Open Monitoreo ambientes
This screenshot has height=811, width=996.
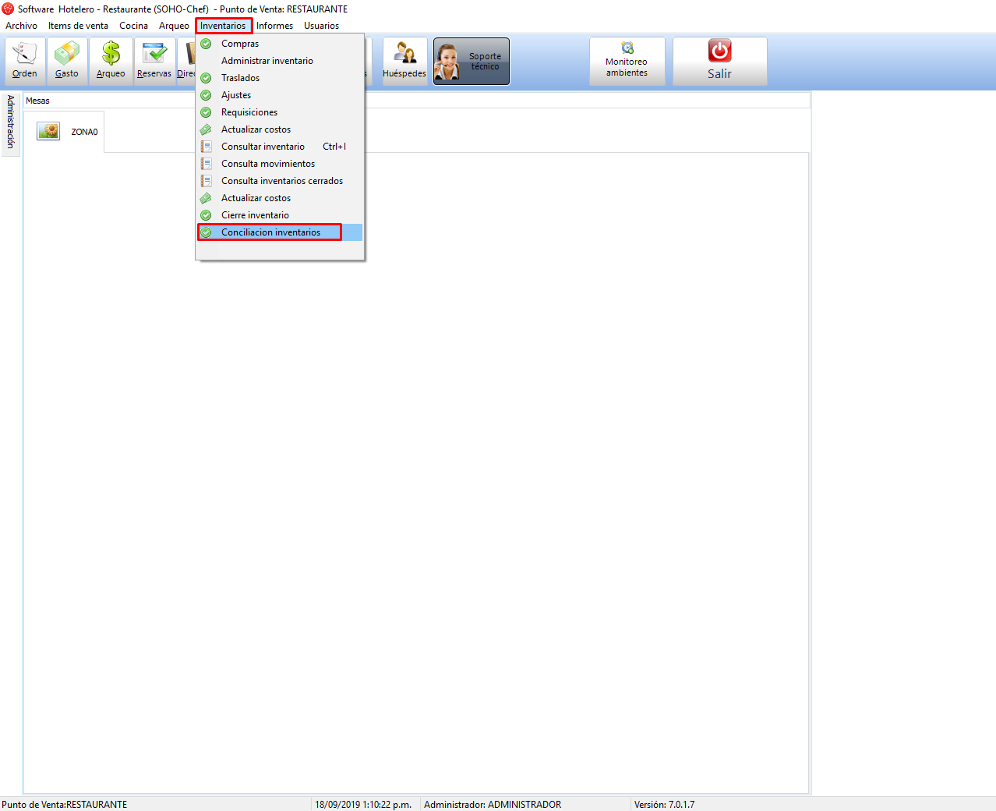(627, 61)
